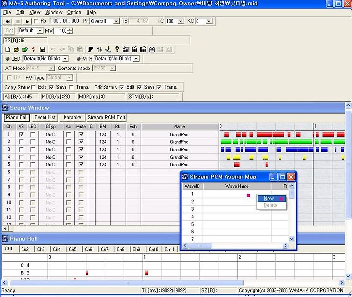The image size is (352, 297).
Task: Click the time position field 00.00.000
Action: tap(66, 21)
